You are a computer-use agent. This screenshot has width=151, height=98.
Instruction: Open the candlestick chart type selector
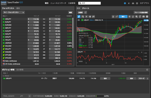tap(93, 17)
